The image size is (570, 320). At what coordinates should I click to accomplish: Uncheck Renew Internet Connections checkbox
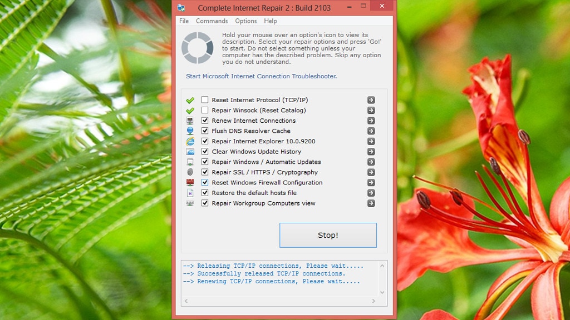pos(205,121)
